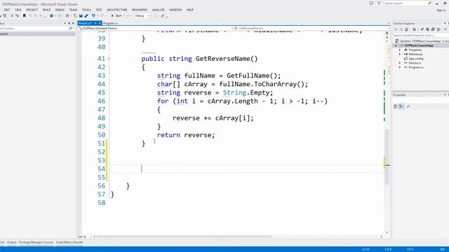Click the Undo icon
This screenshot has height=252, width=449.
click(93, 15)
